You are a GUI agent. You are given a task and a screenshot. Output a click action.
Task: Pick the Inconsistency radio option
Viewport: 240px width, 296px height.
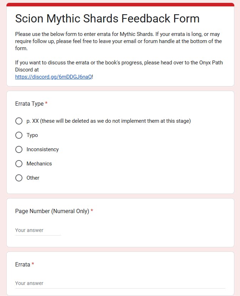point(19,149)
